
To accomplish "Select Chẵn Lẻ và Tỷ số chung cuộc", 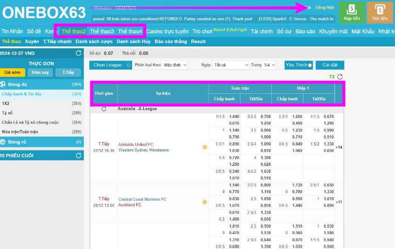I will (x=42, y=122).
